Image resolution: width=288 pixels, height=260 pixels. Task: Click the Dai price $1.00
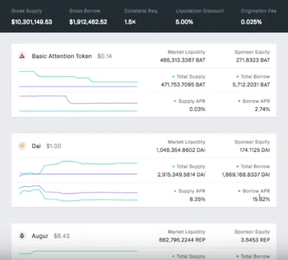click(x=54, y=146)
